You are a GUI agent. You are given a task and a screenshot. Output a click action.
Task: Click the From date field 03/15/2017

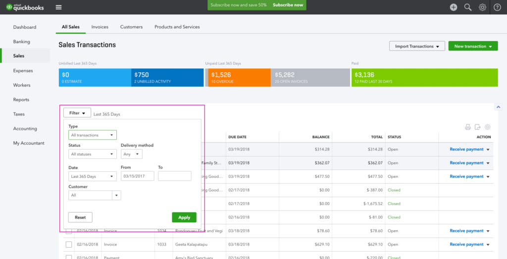pos(138,176)
